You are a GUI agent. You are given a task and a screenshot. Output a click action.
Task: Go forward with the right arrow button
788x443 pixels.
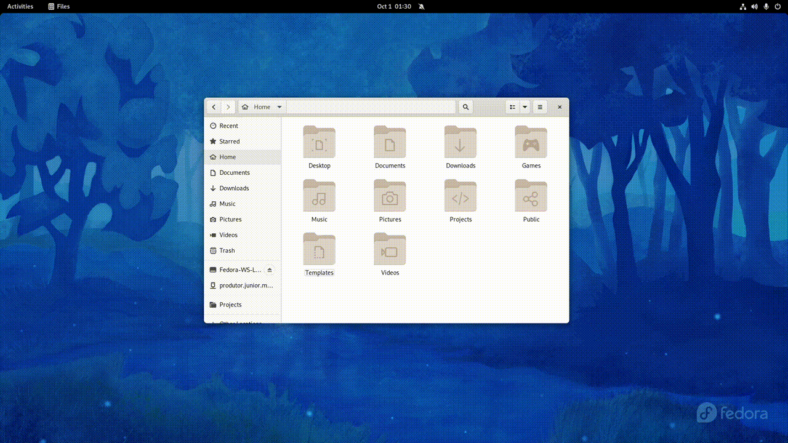pos(228,107)
